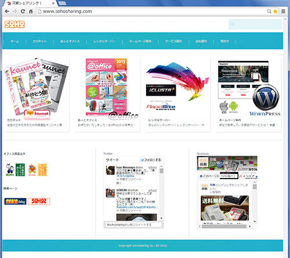Screen dimensions: 290x258
Task: Click the page scrollbar up arrow
Action: coord(285,19)
